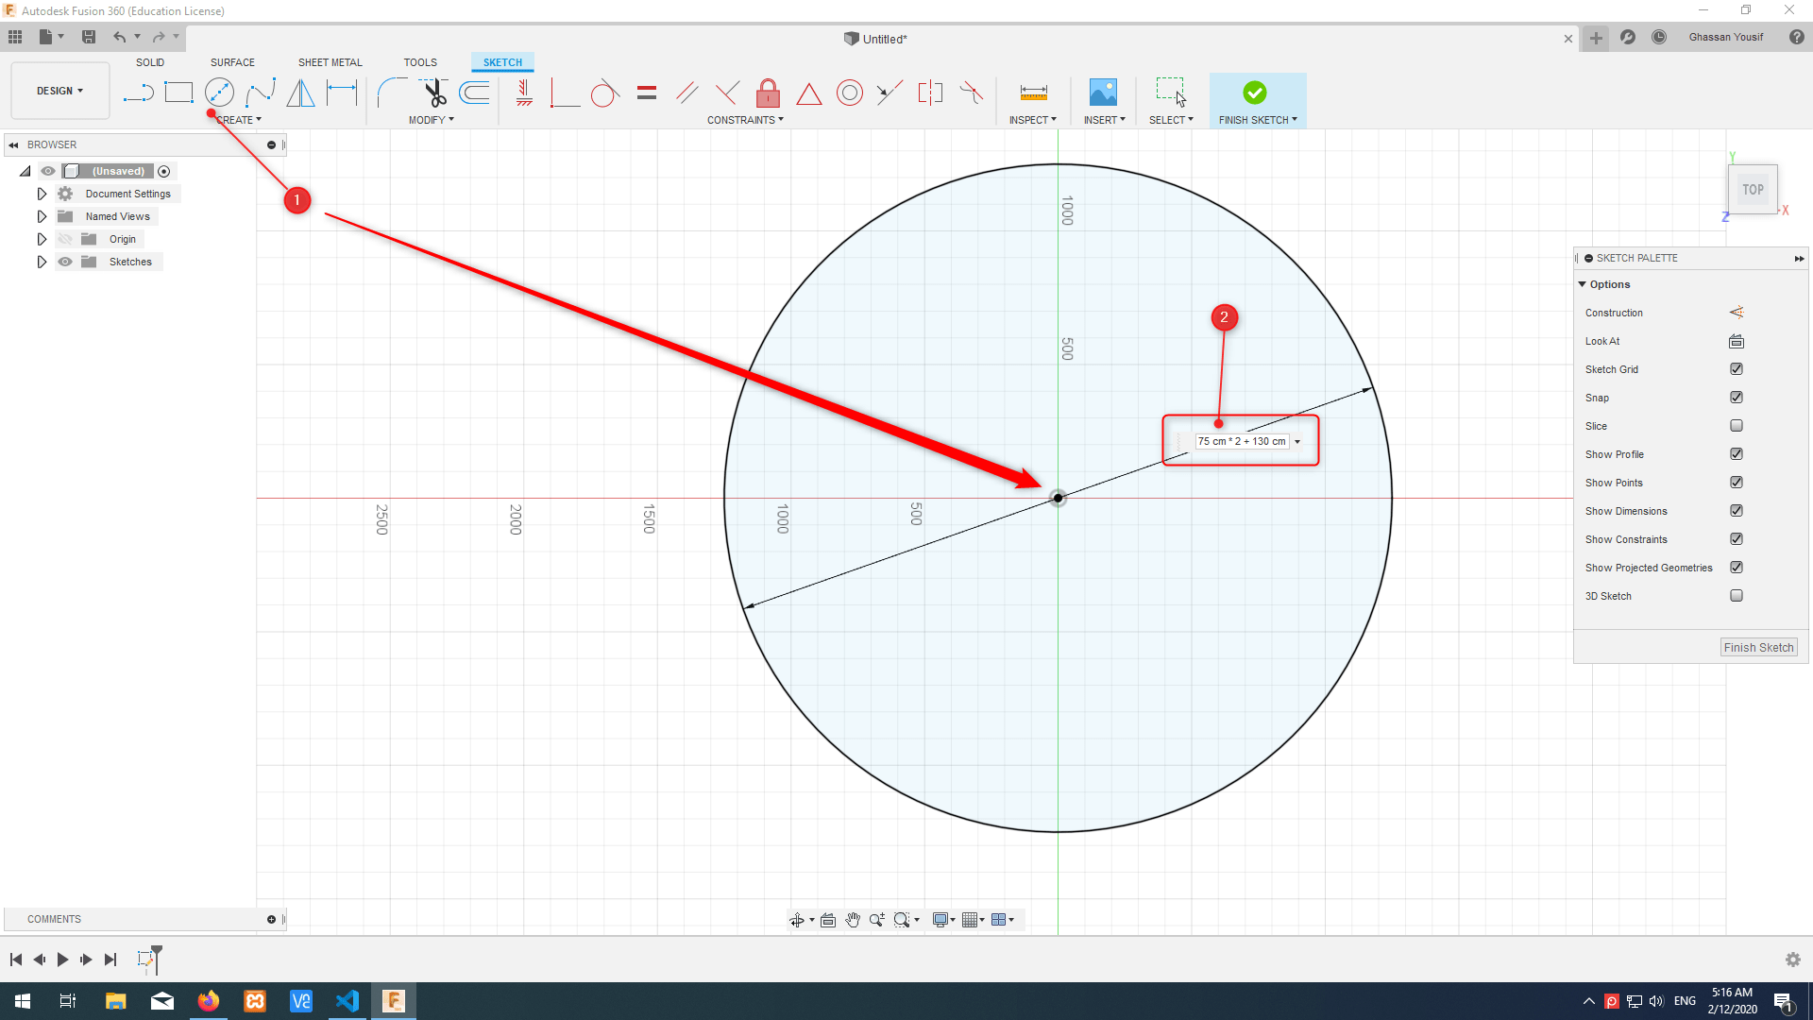The width and height of the screenshot is (1813, 1020).
Task: Toggle Show Profile checkbox
Action: pos(1737,454)
